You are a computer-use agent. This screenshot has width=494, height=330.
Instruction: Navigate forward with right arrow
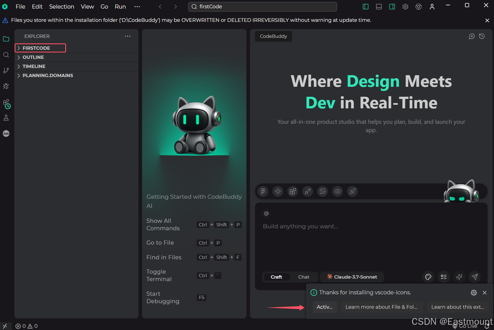(176, 7)
